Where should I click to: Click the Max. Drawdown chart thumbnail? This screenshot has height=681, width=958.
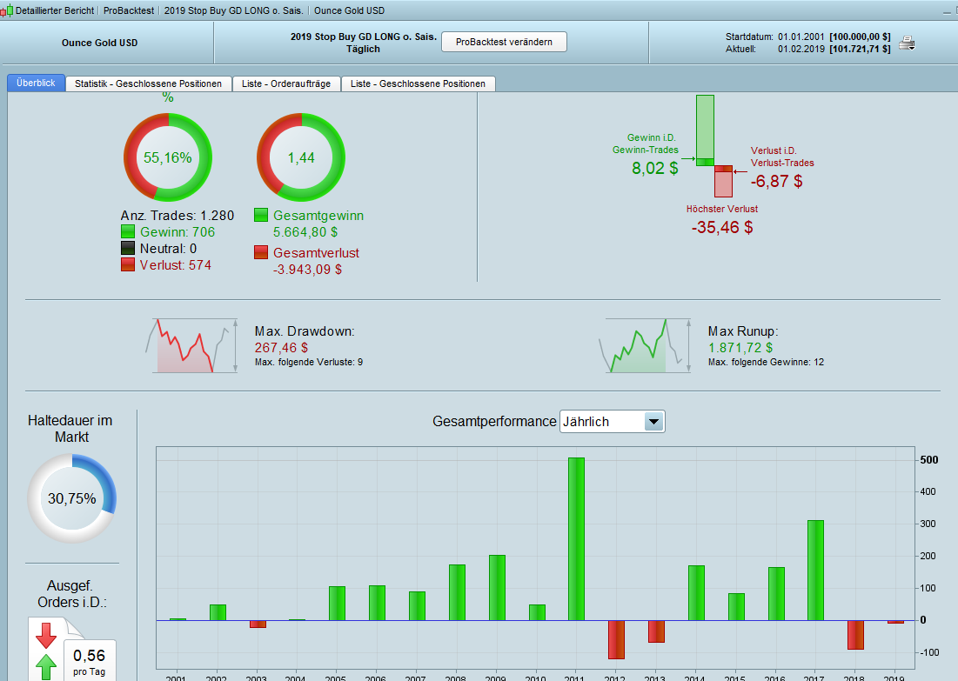191,345
